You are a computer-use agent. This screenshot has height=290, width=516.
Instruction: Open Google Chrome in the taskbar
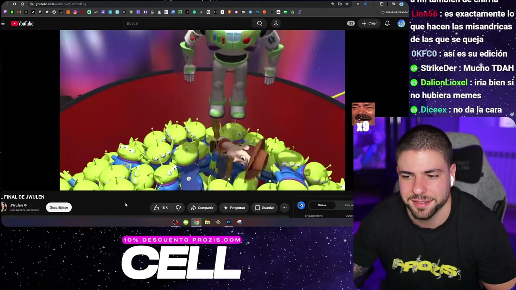click(196, 222)
